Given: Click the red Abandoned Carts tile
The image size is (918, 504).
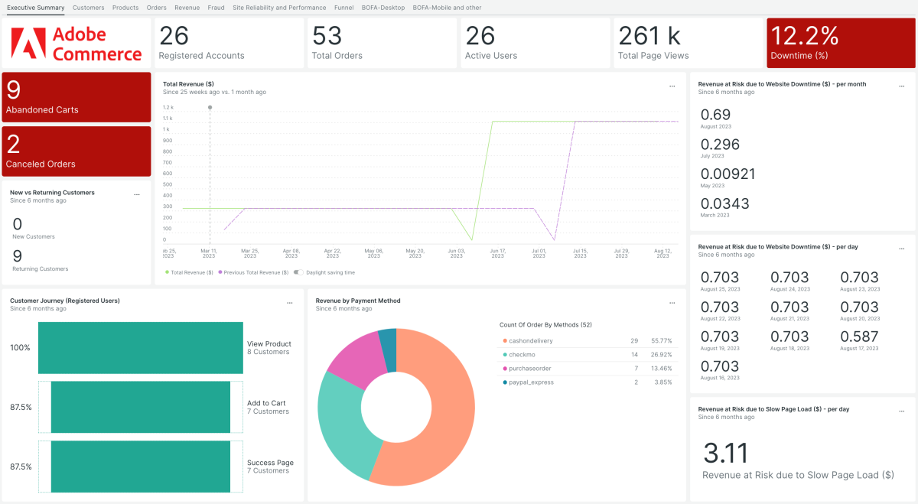Looking at the screenshot, I should (x=76, y=97).
